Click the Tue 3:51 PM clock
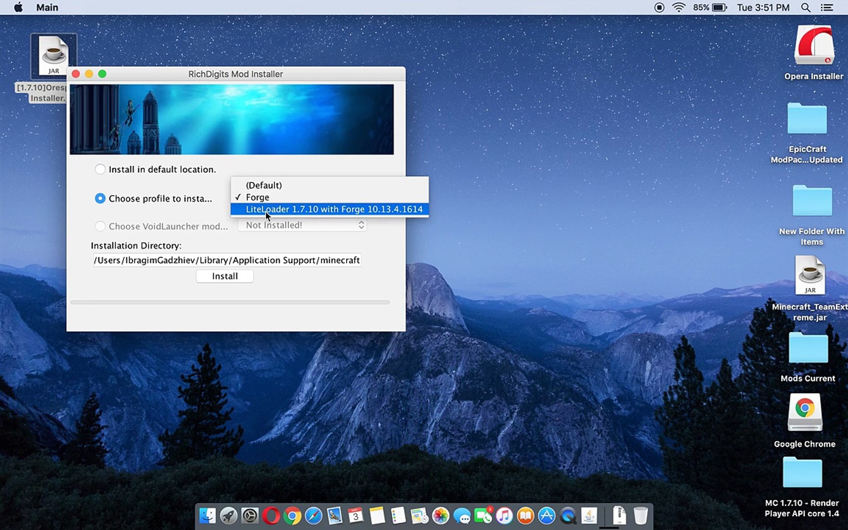 click(763, 7)
